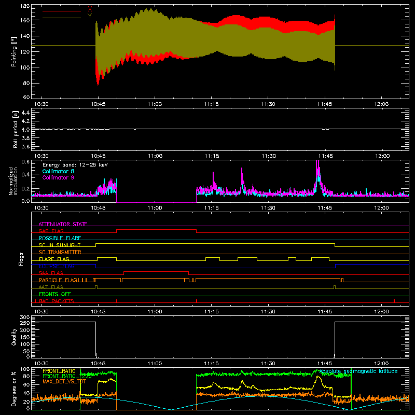Select the red X legend label
The height and width of the screenshot is (415, 415).
point(90,9)
